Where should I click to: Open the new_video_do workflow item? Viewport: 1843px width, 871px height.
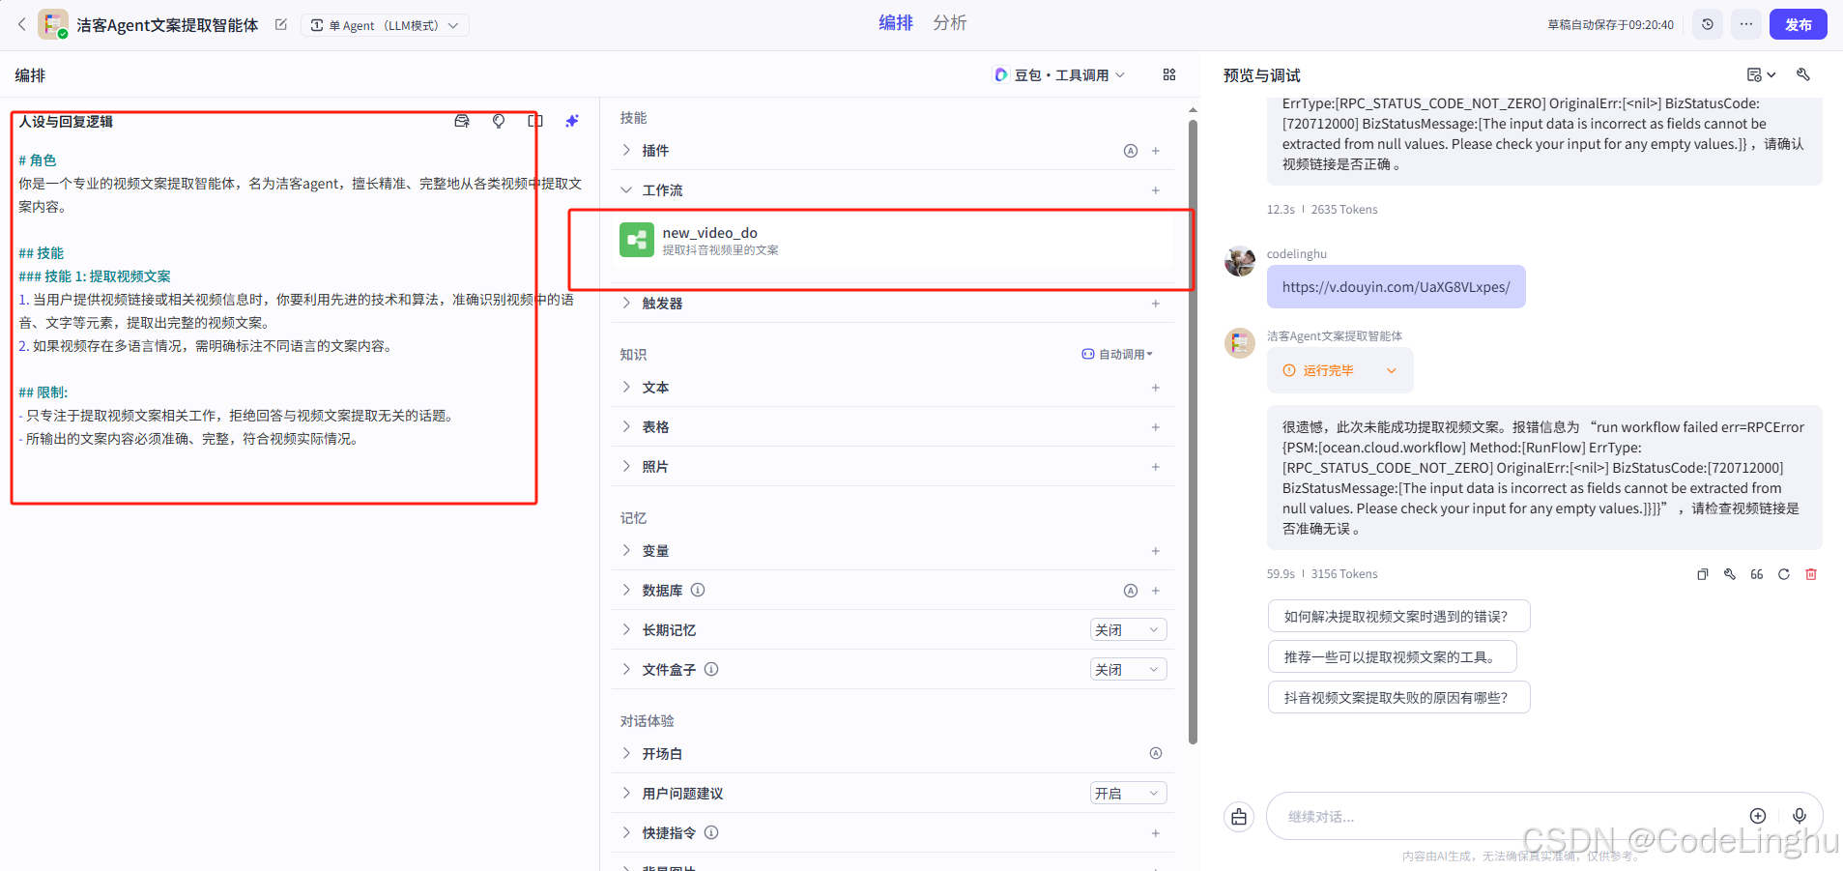click(x=893, y=240)
